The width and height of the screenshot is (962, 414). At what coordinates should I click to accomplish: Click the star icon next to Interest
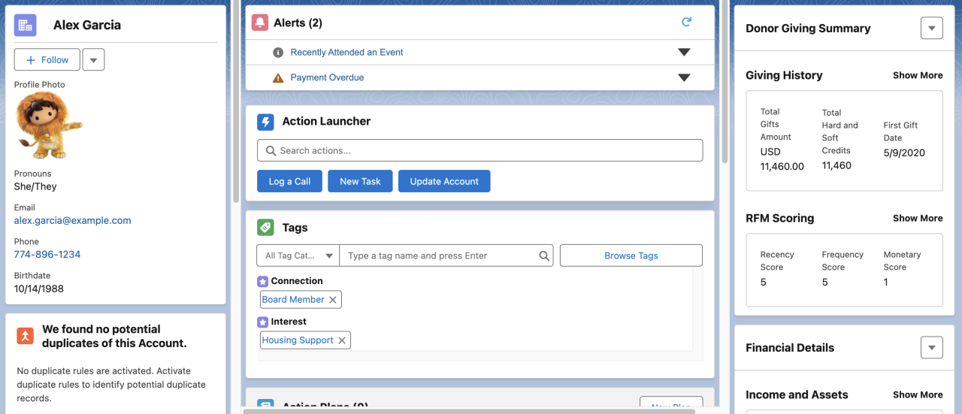262,322
